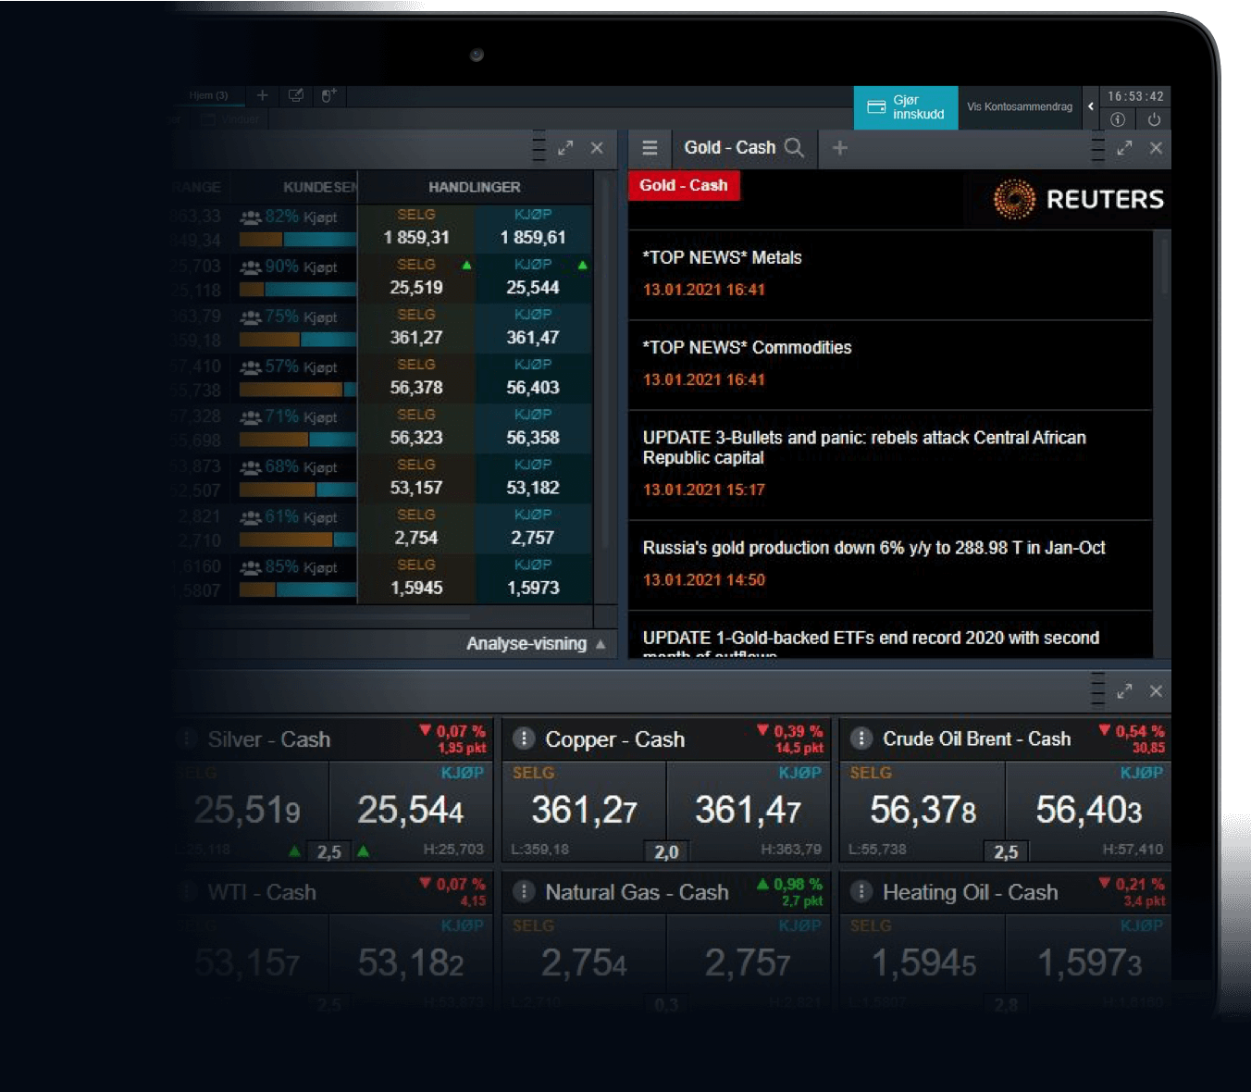The height and width of the screenshot is (1092, 1251).
Task: Collapse account summary with left arrow
Action: tap(1091, 107)
